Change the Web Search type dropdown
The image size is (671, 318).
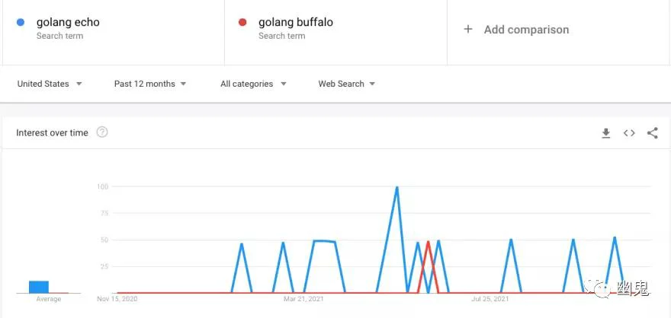click(x=347, y=84)
